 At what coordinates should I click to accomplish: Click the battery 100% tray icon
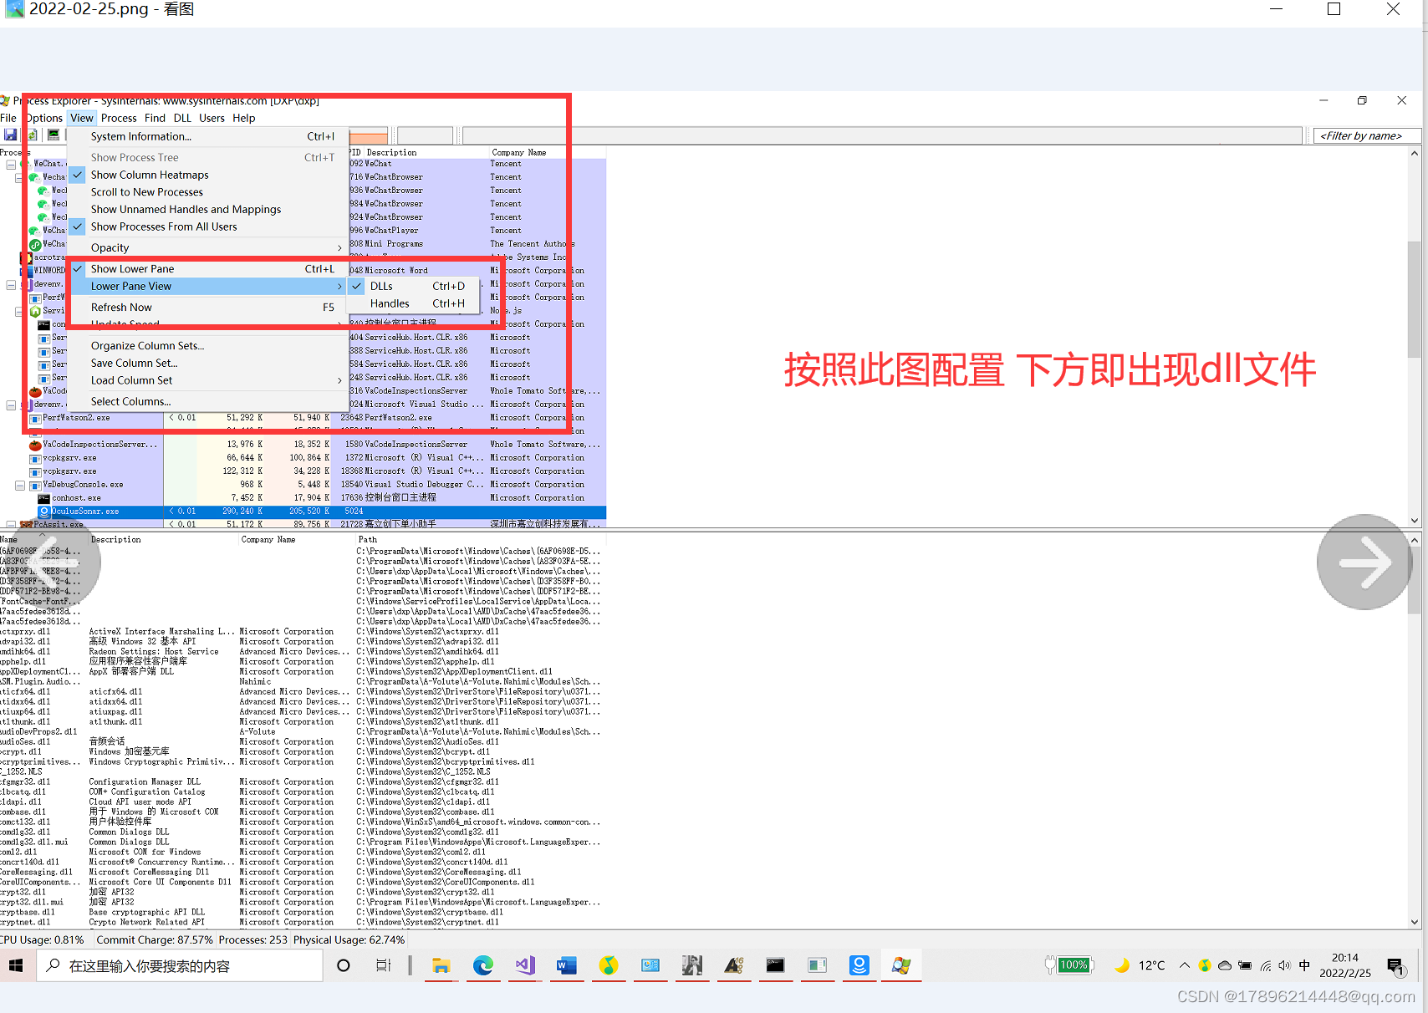[x=1069, y=965]
